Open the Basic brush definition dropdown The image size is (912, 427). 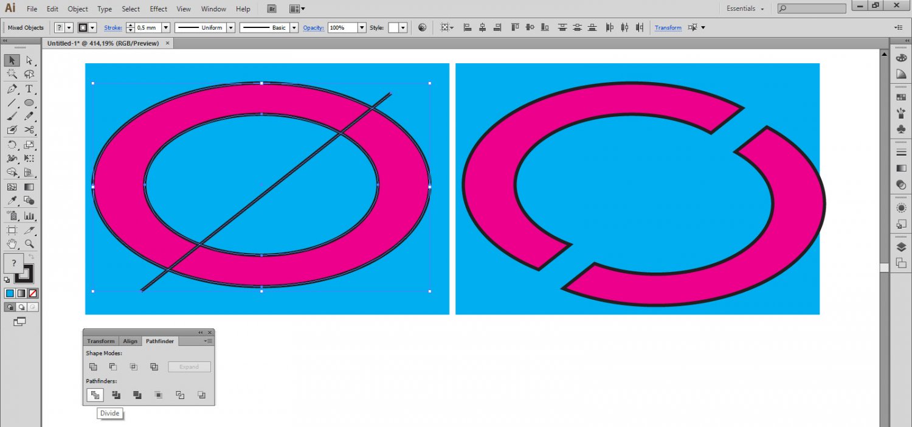coord(294,27)
